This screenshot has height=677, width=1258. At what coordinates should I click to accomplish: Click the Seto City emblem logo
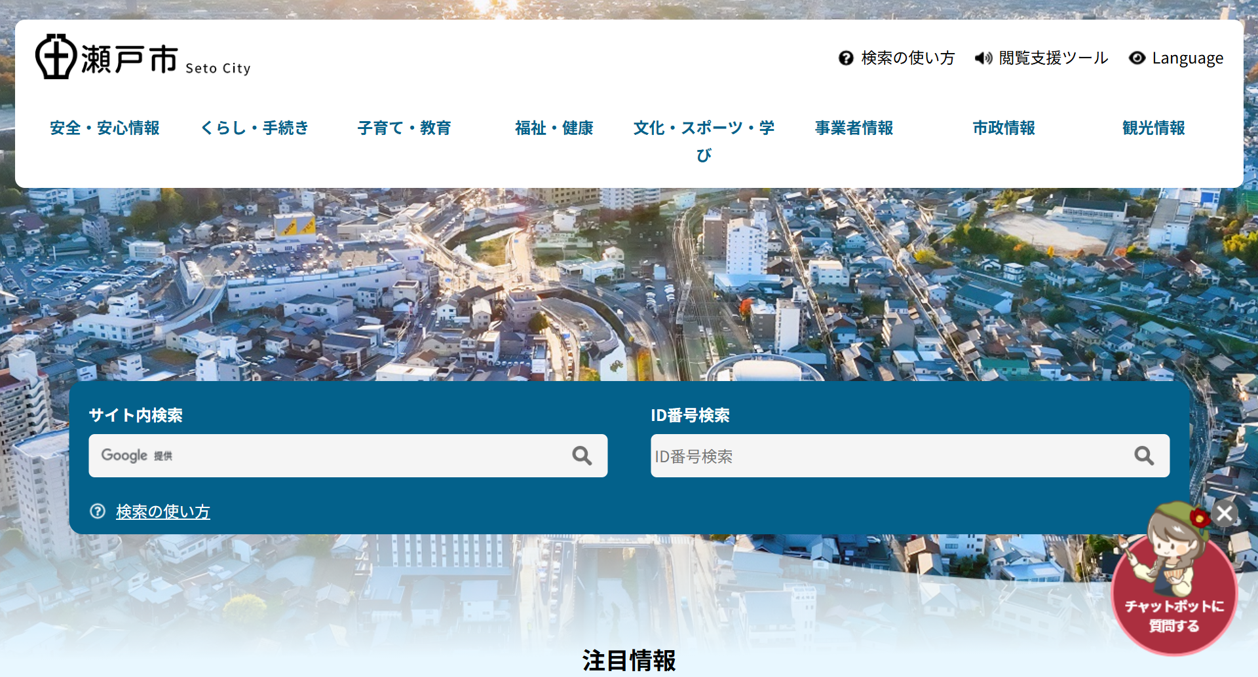click(x=56, y=57)
